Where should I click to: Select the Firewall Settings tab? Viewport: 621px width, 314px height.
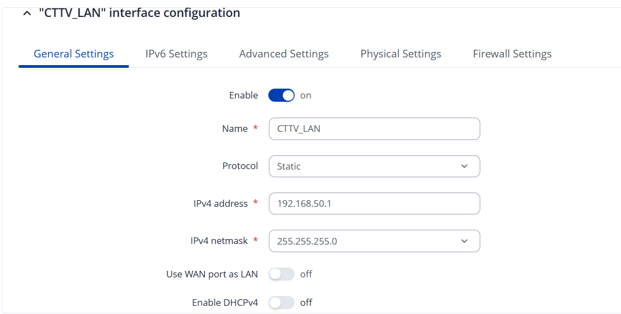pyautogui.click(x=512, y=54)
